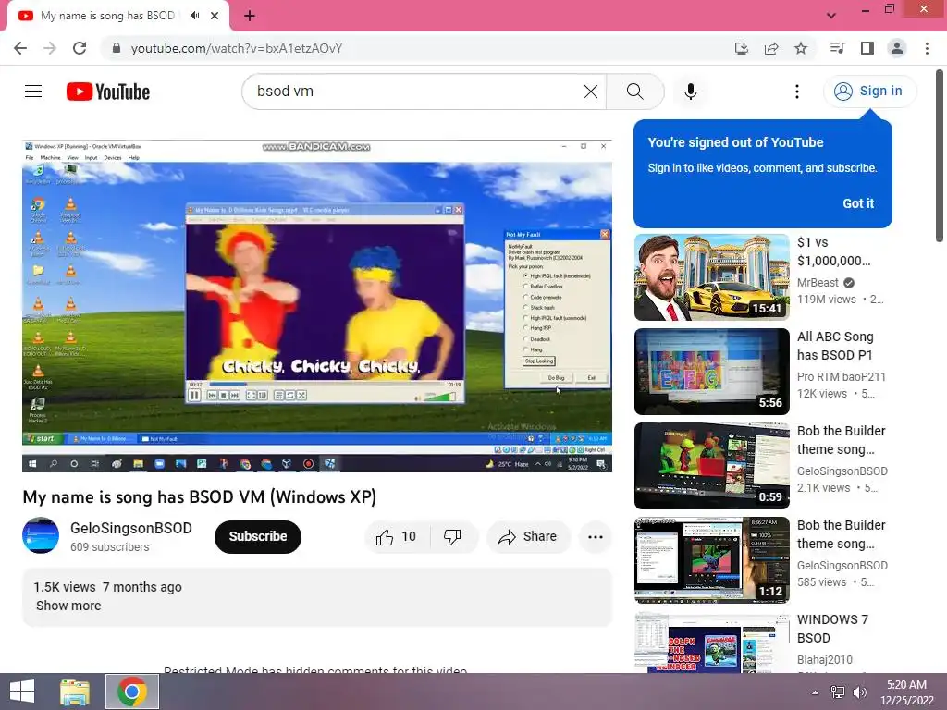Click the page's vertical scrollbar thumb
The height and width of the screenshot is (710, 947).
tap(940, 155)
